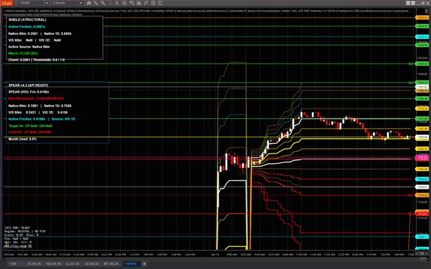Activate the zoom in magnifier tool

[103, 3]
